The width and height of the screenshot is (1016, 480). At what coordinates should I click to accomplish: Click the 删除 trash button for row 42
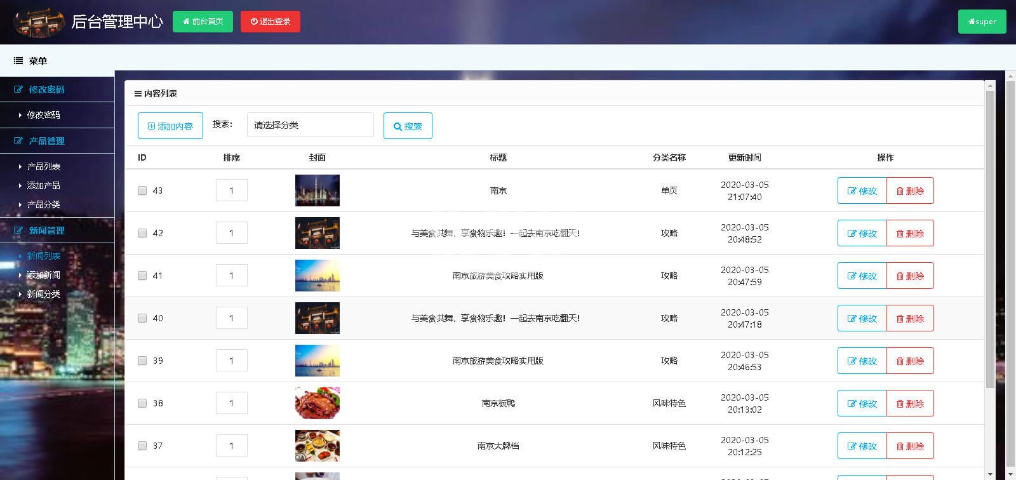click(x=910, y=233)
